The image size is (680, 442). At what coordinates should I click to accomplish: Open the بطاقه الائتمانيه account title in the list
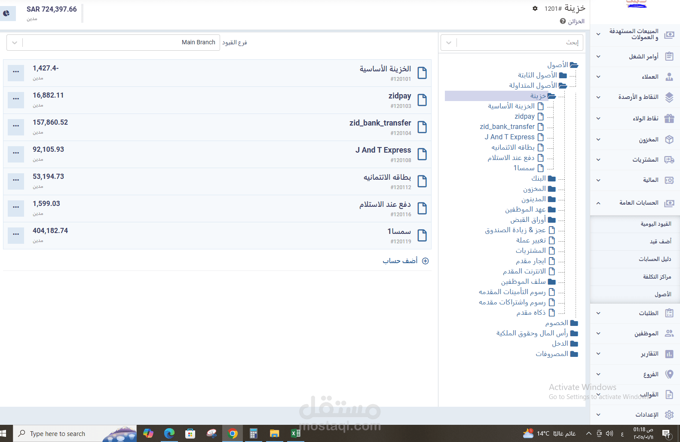click(x=387, y=177)
